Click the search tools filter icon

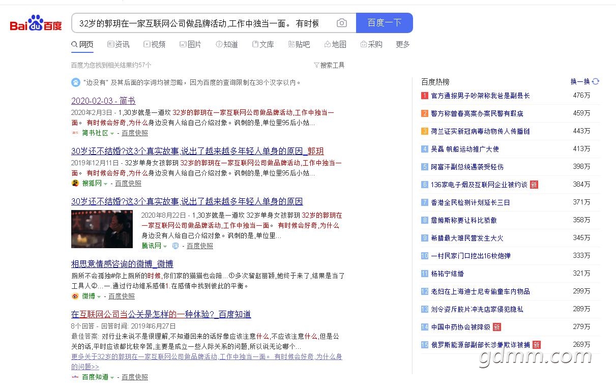coord(316,65)
